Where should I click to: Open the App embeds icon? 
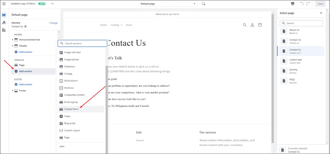click(4, 30)
